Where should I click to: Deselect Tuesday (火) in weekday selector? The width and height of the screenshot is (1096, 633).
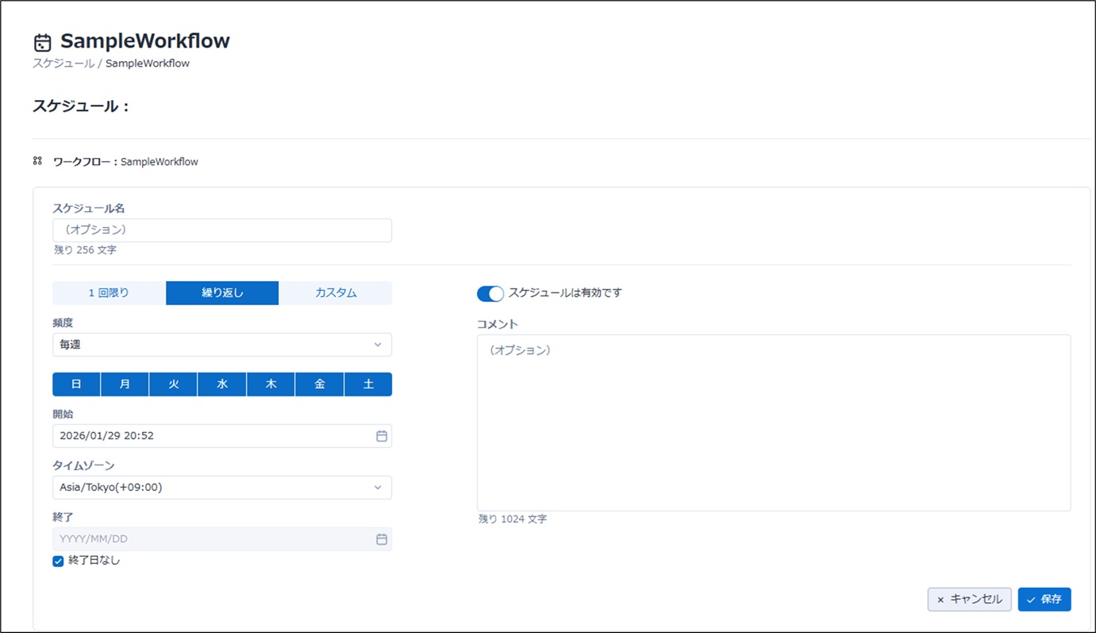coord(173,384)
